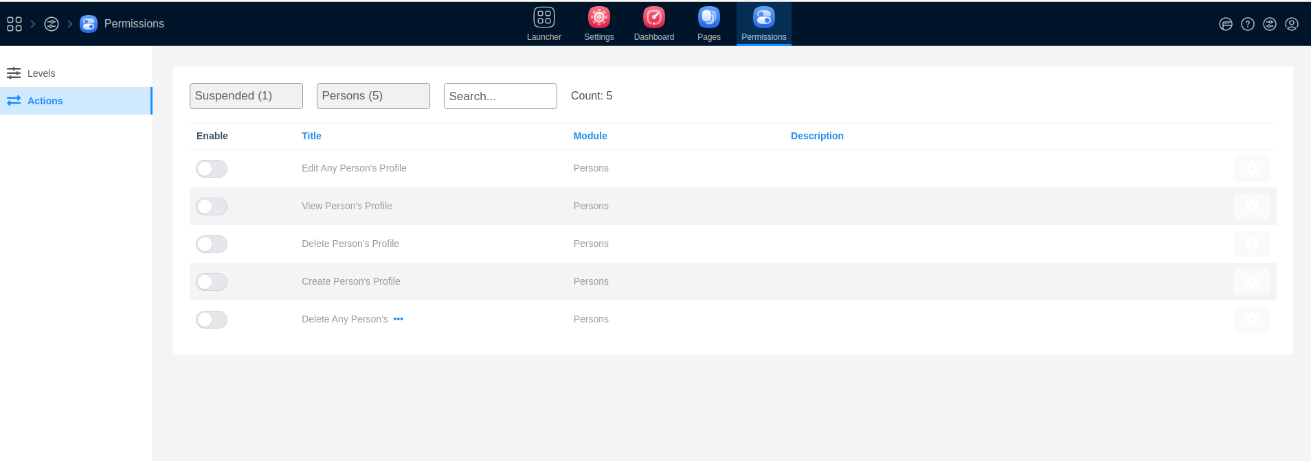Viewport: 1311px width, 461px height.
Task: Open the Dashboard app icon
Action: [x=653, y=23]
